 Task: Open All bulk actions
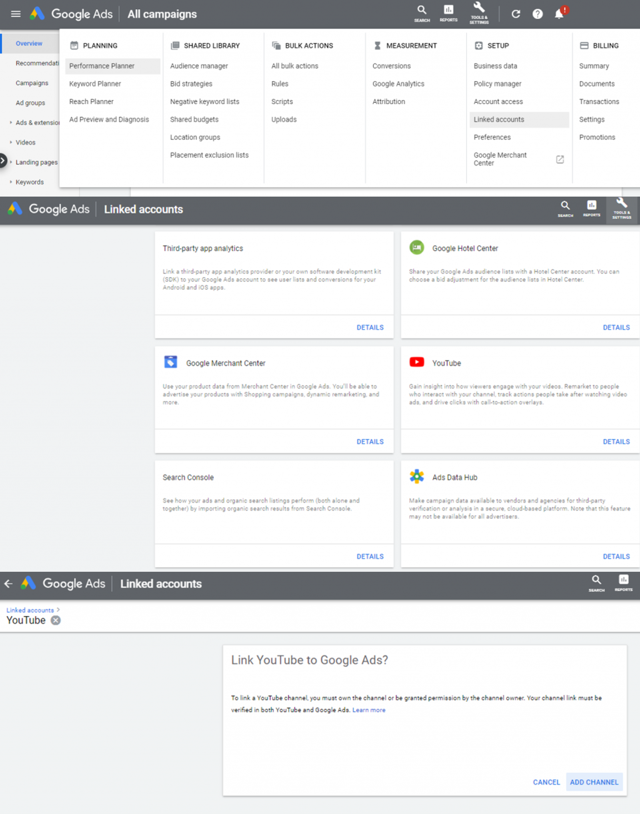pyautogui.click(x=295, y=66)
